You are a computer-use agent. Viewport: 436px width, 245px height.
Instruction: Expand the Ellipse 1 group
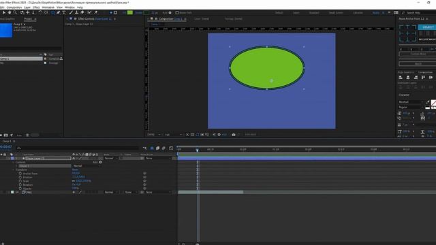click(17, 166)
